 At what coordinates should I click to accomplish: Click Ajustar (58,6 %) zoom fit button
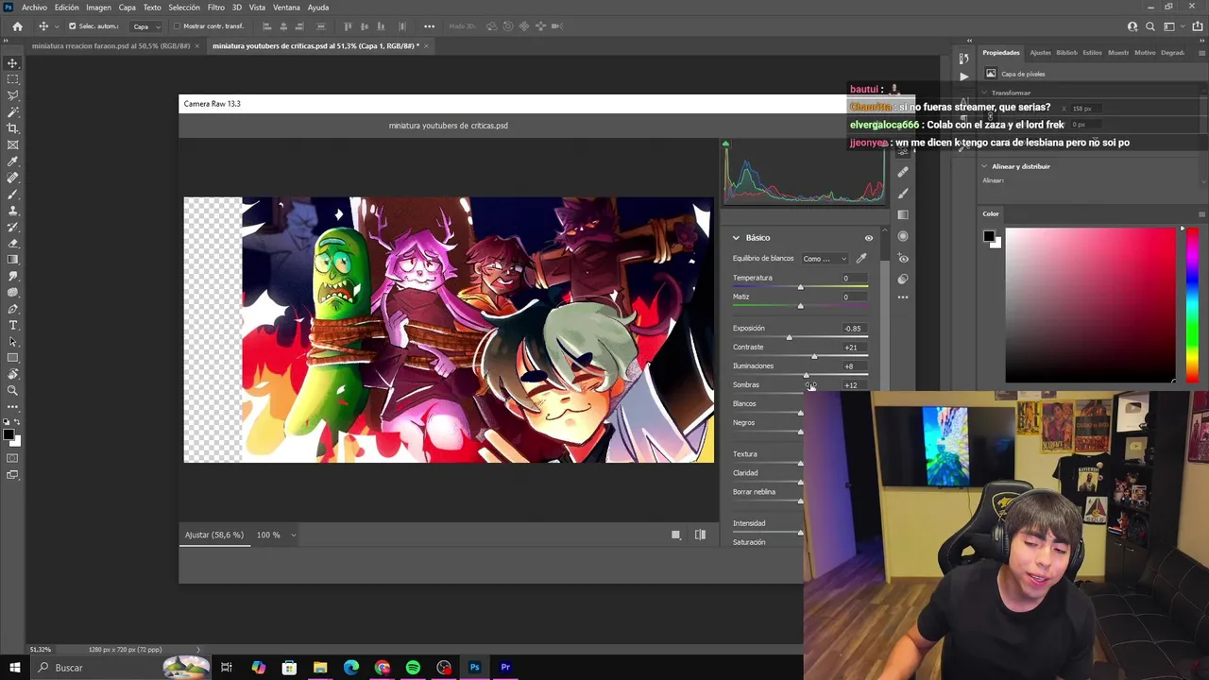pos(214,535)
